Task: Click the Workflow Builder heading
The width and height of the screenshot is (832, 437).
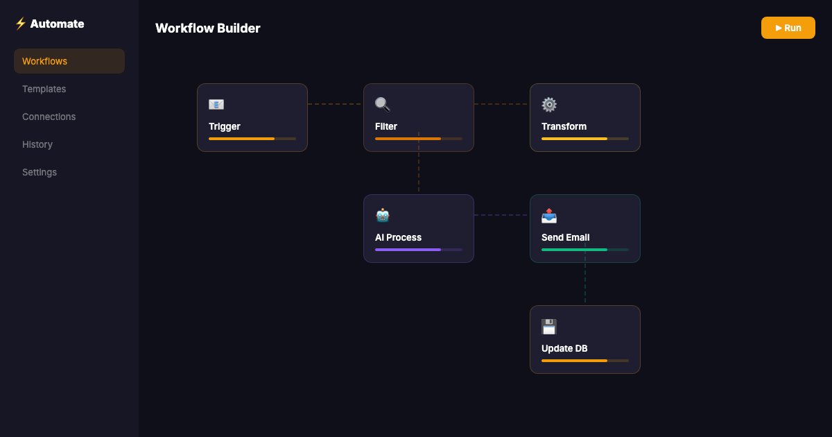Action: [208, 28]
